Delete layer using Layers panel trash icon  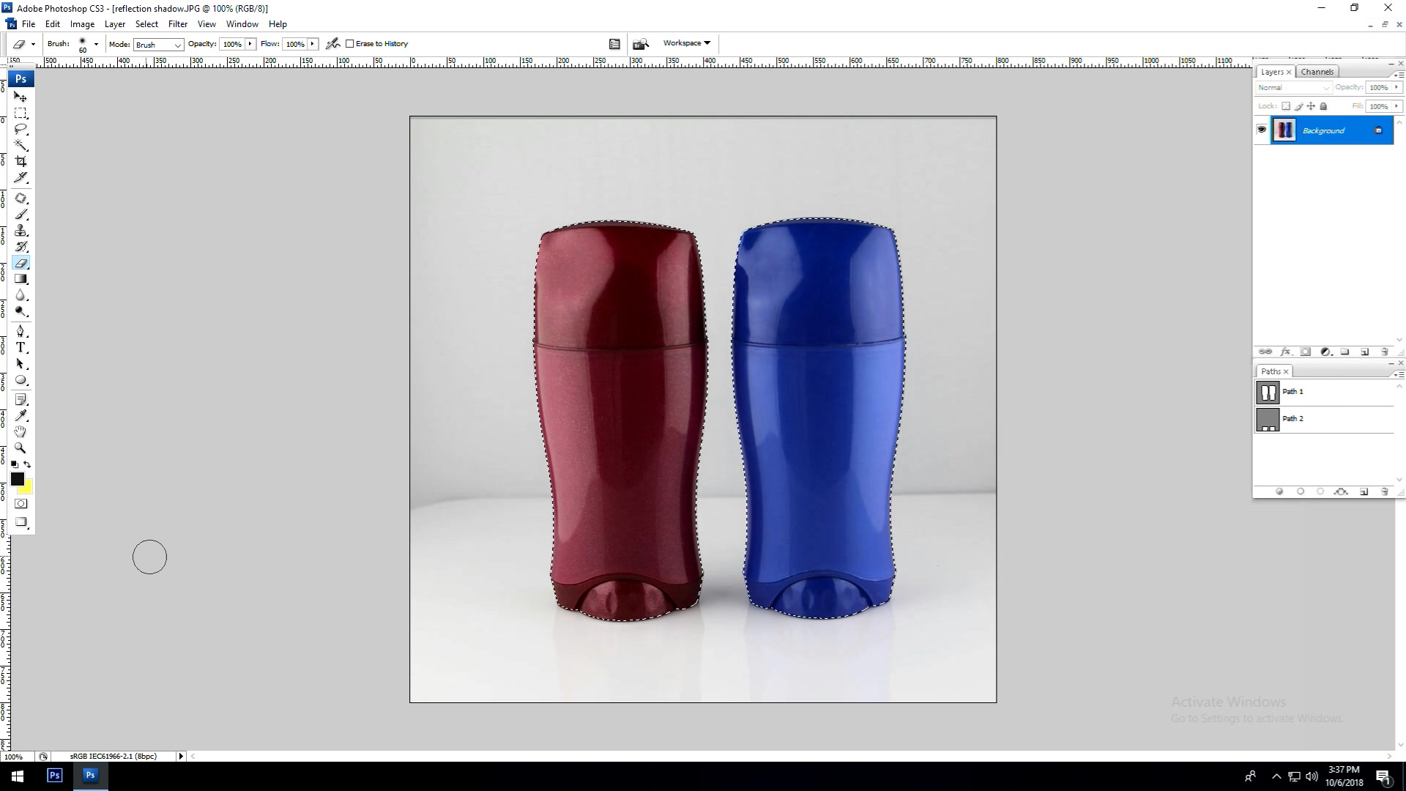[x=1384, y=352]
